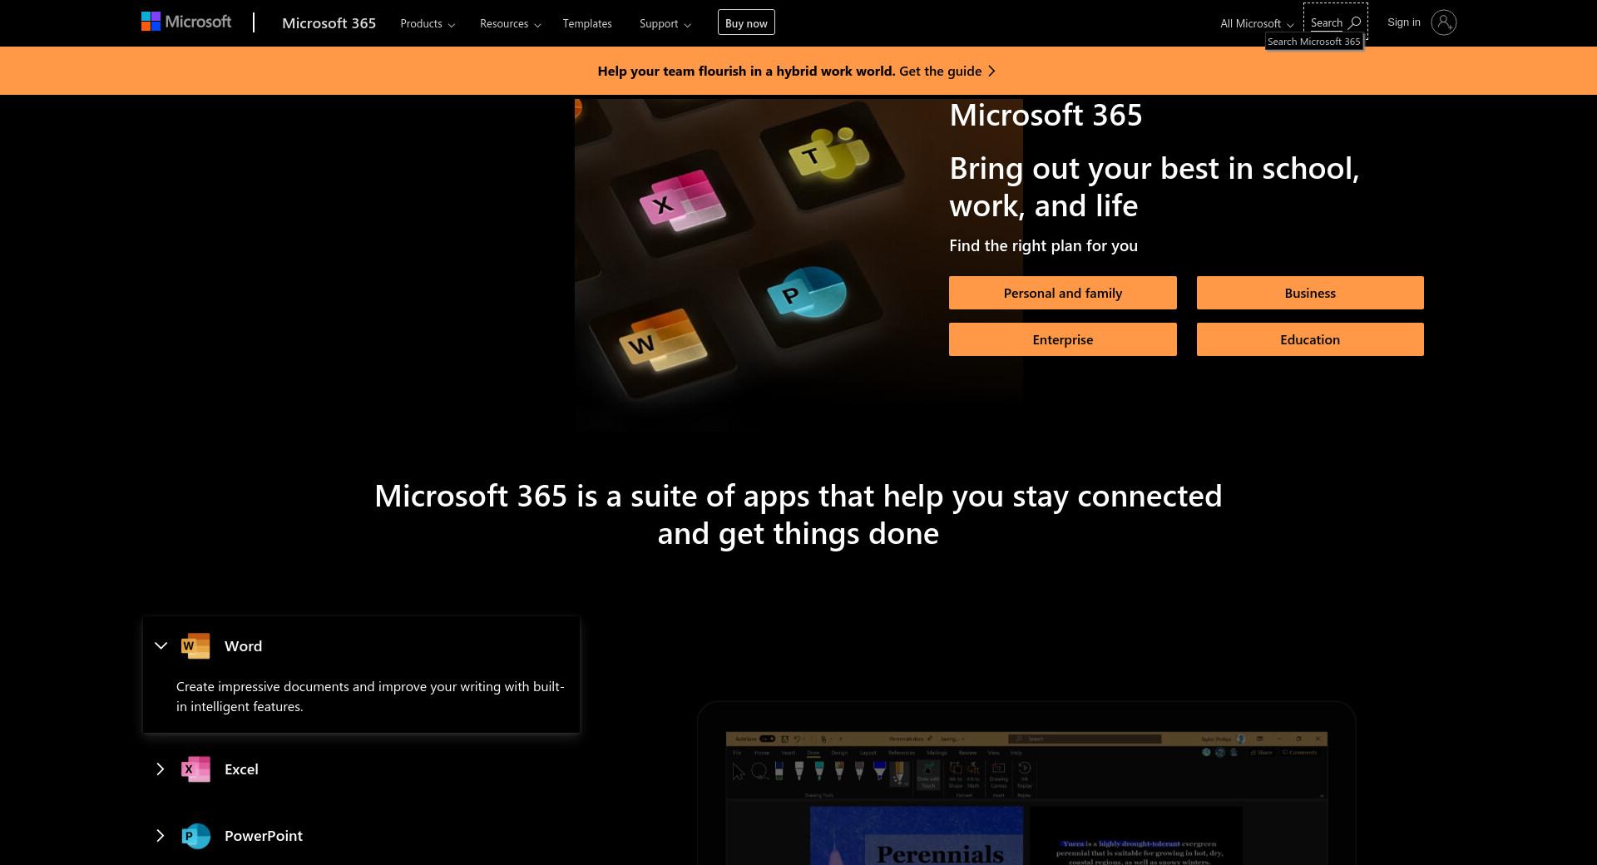
Task: Click the Word heading text
Action: point(243,646)
